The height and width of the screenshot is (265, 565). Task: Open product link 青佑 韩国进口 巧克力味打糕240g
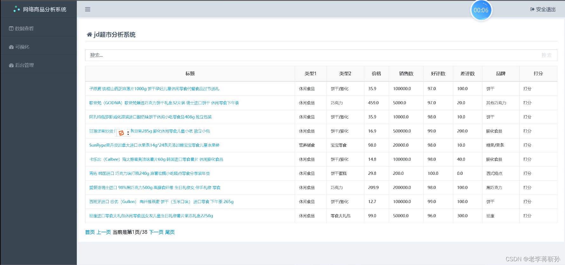[x=149, y=174]
